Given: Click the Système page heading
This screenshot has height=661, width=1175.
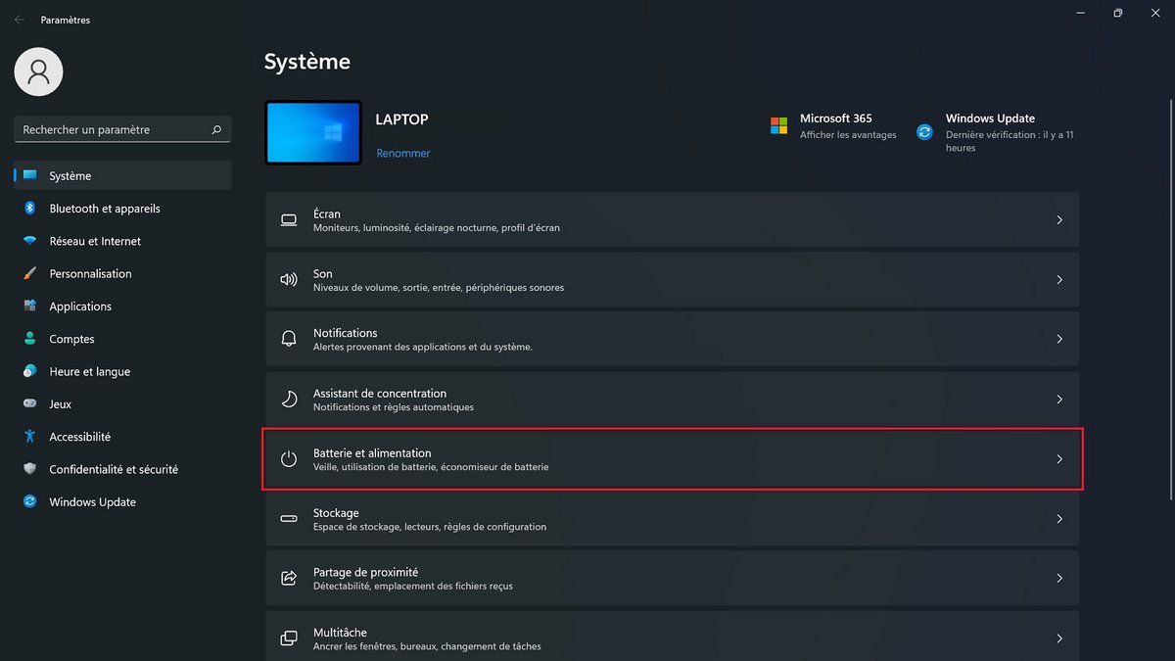Looking at the screenshot, I should [307, 62].
